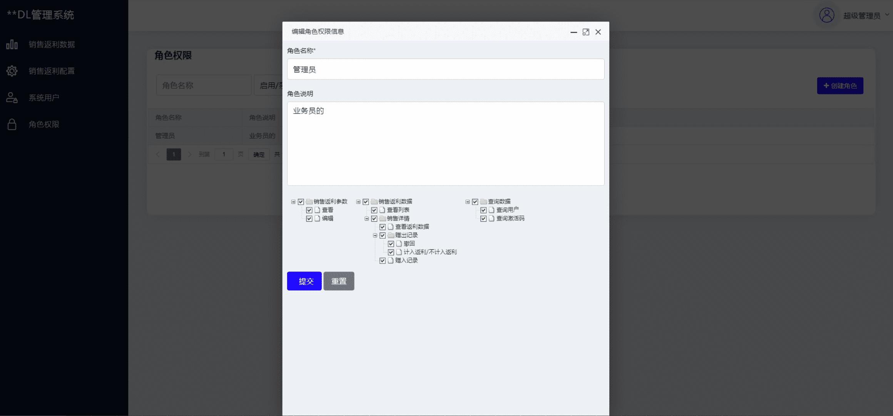
Task: Collapse the 赠出记录 tree branch
Action: click(375, 235)
